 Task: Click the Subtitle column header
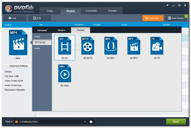pos(166,25)
